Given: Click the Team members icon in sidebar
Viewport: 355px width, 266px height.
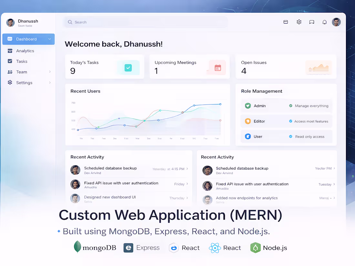Looking at the screenshot, I should click(11, 72).
